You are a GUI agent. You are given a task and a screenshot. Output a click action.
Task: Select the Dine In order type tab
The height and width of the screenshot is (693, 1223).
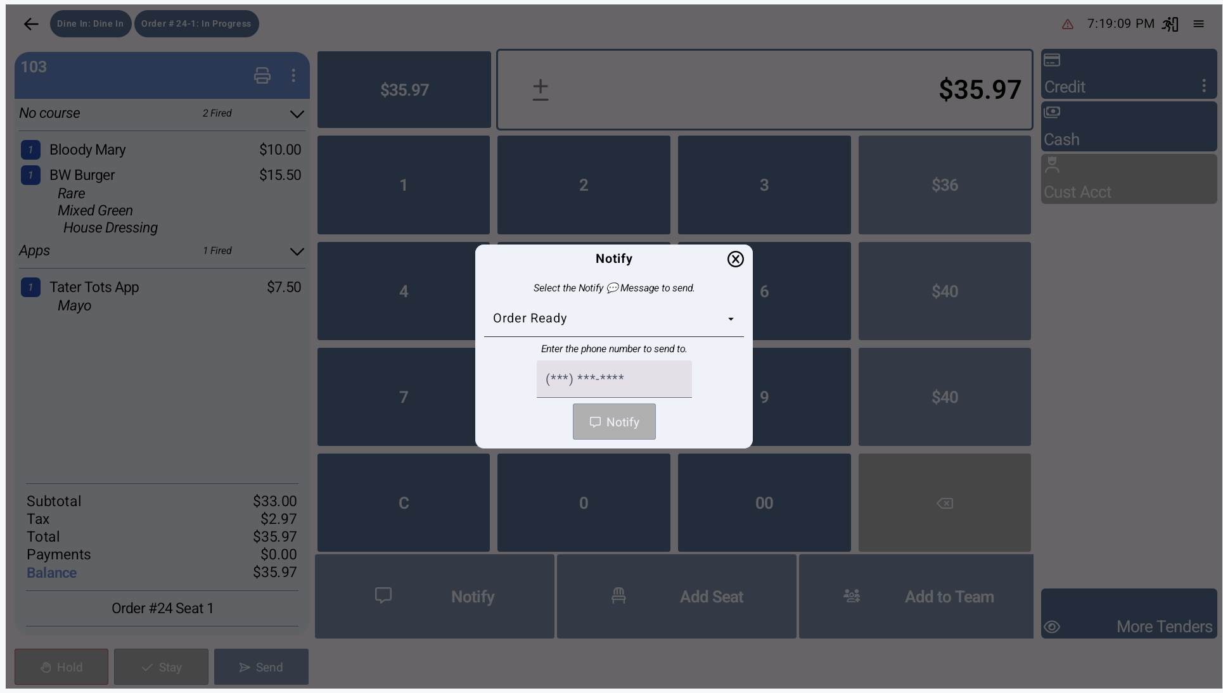click(x=90, y=24)
